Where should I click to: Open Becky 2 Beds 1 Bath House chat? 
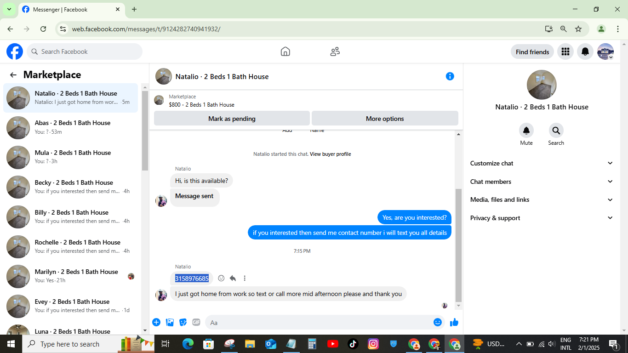pos(70,187)
